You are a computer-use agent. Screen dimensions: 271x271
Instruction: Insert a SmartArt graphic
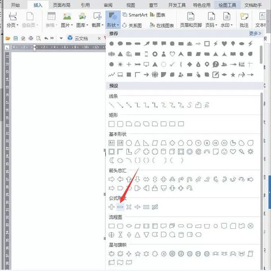coord(135,15)
